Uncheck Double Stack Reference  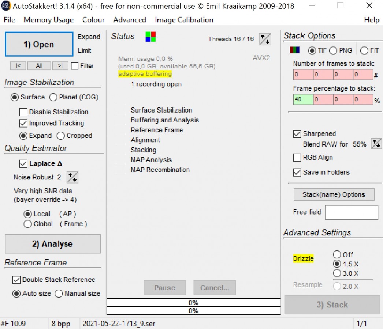16,280
